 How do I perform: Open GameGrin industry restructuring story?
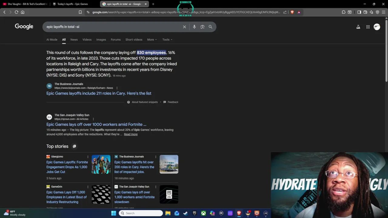pyautogui.click(x=66, y=197)
